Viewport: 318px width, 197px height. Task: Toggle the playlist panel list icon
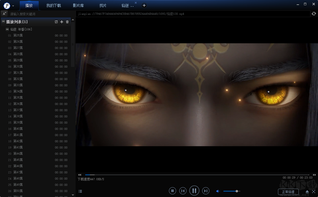tap(80, 191)
